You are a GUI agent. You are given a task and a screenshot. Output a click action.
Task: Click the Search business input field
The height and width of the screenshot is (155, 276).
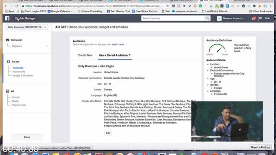(173, 18)
